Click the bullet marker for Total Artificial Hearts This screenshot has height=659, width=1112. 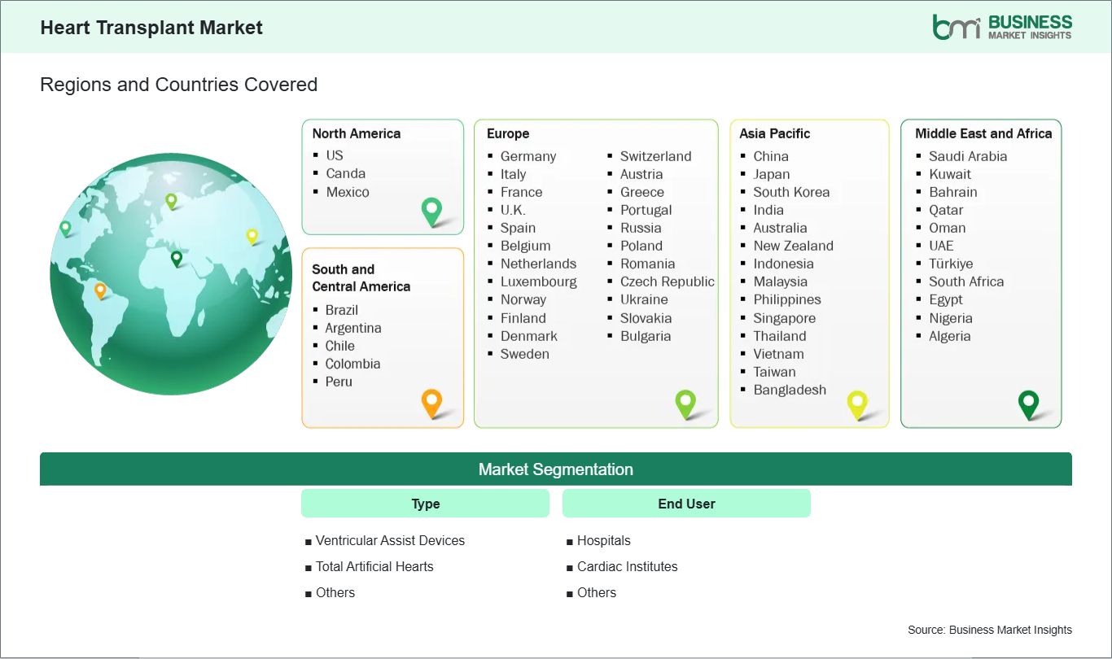pyautogui.click(x=308, y=567)
